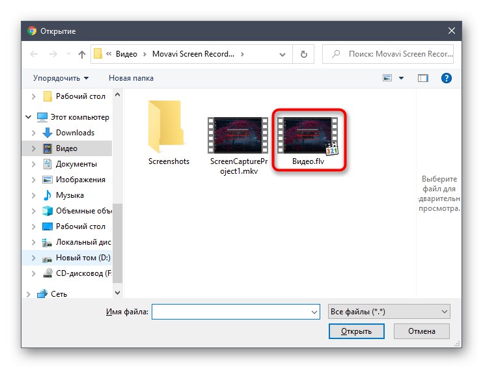Select Новый том (D:) in tree
The image size is (483, 369).
[x=83, y=258]
